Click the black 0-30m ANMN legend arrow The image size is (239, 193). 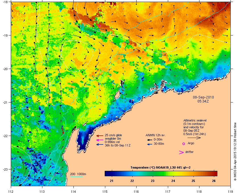tap(150, 140)
